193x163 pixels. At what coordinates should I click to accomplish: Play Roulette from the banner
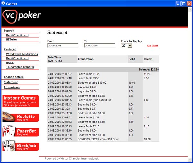coord(21,117)
